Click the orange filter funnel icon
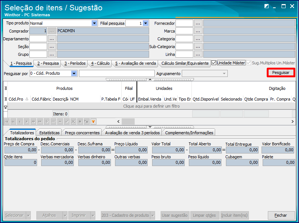The height and width of the screenshot is (223, 299). [93, 121]
